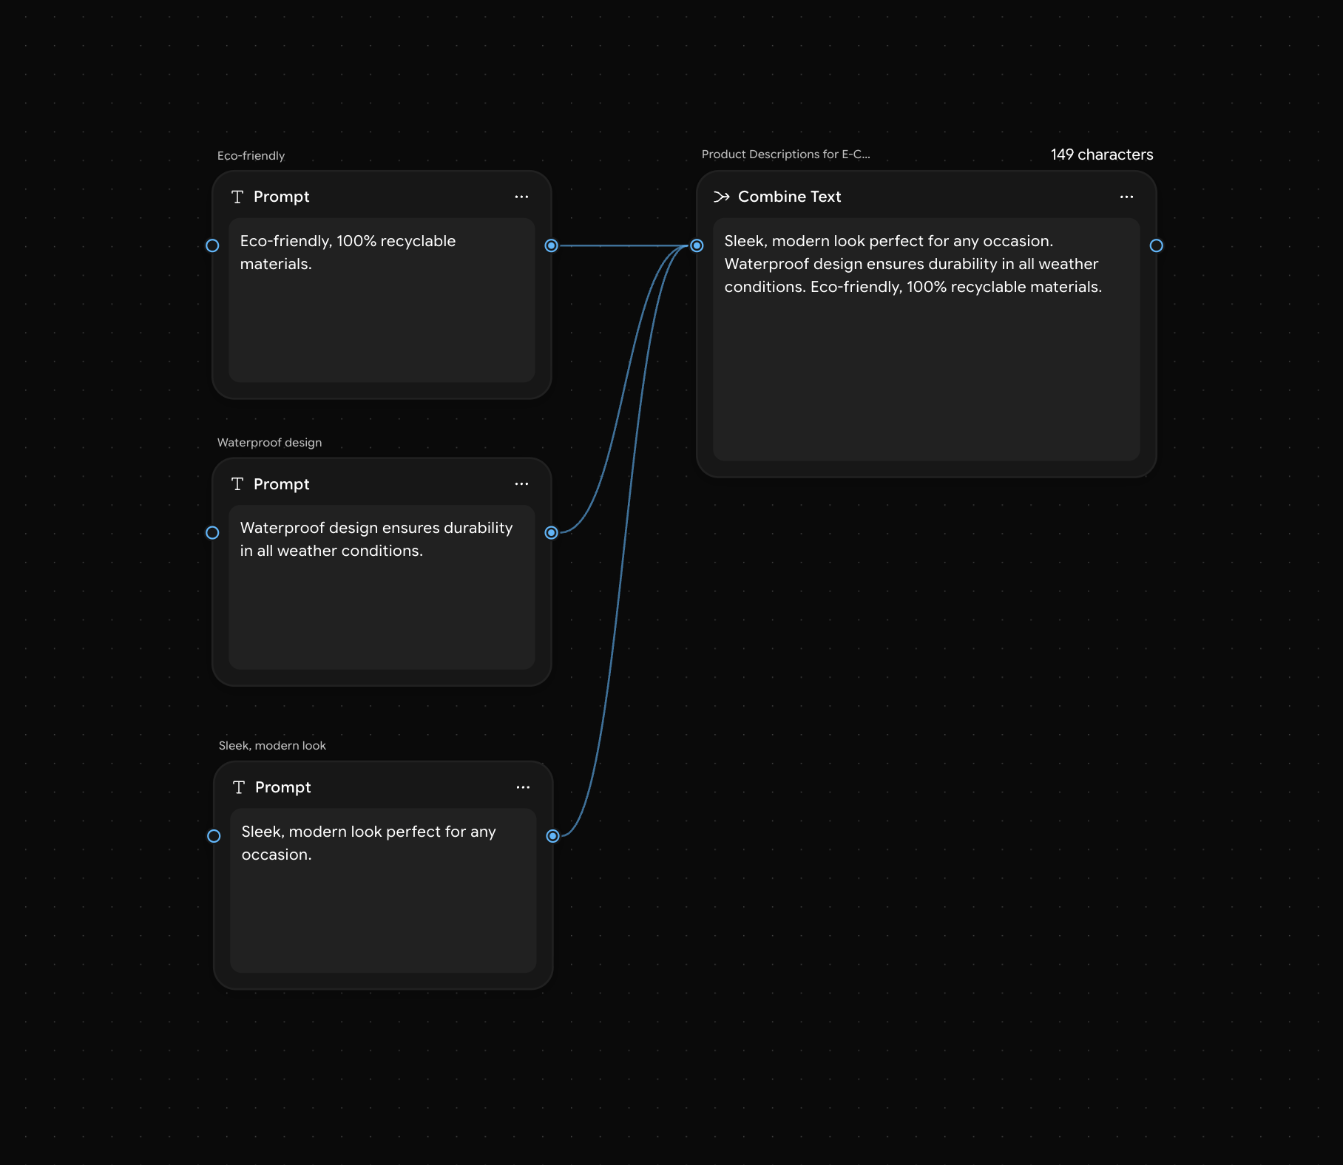This screenshot has width=1343, height=1165.
Task: Click the Sleek modern look output connector
Action: pos(552,836)
